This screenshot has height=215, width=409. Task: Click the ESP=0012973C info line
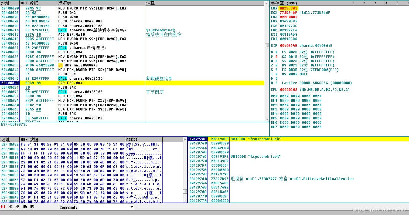pyautogui.click(x=14, y=124)
